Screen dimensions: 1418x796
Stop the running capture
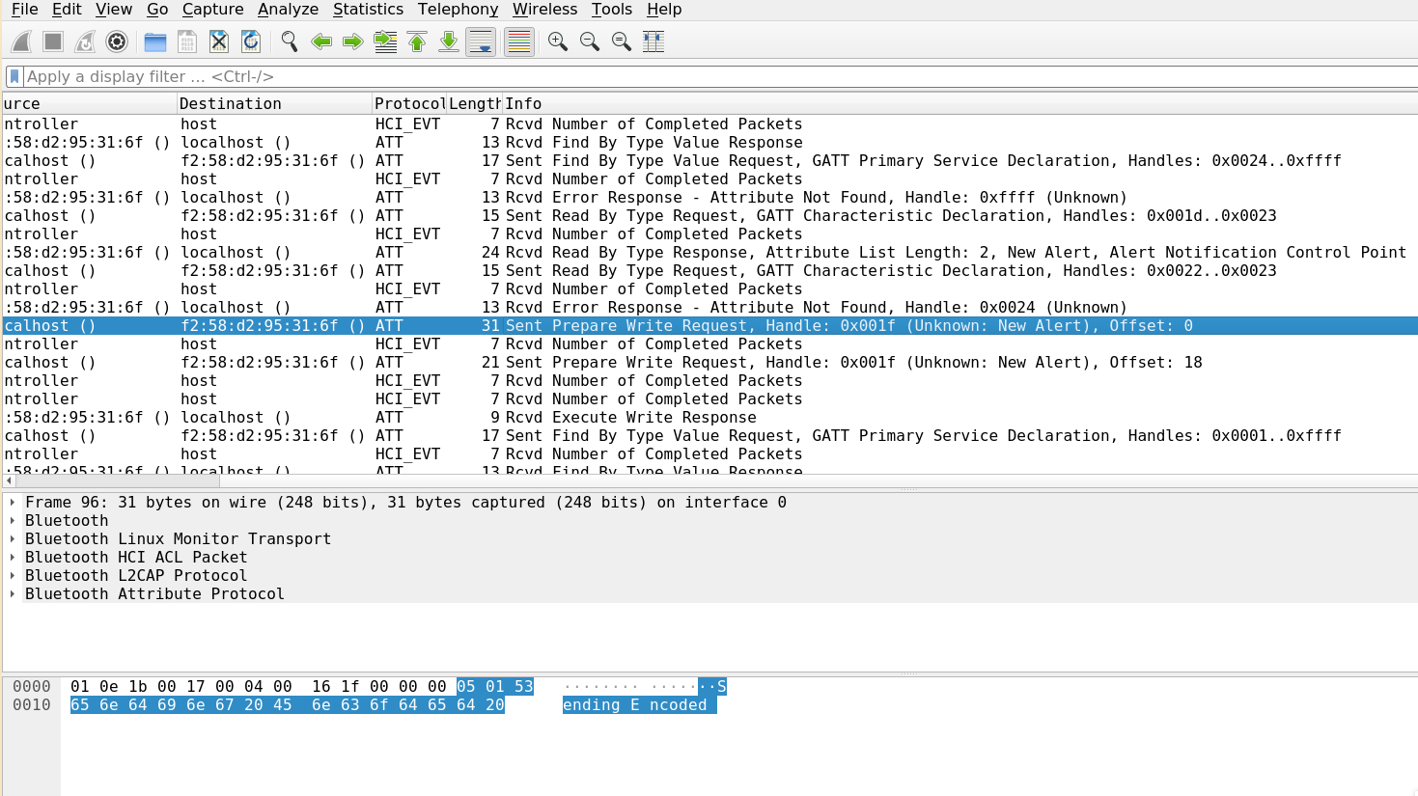(x=52, y=41)
